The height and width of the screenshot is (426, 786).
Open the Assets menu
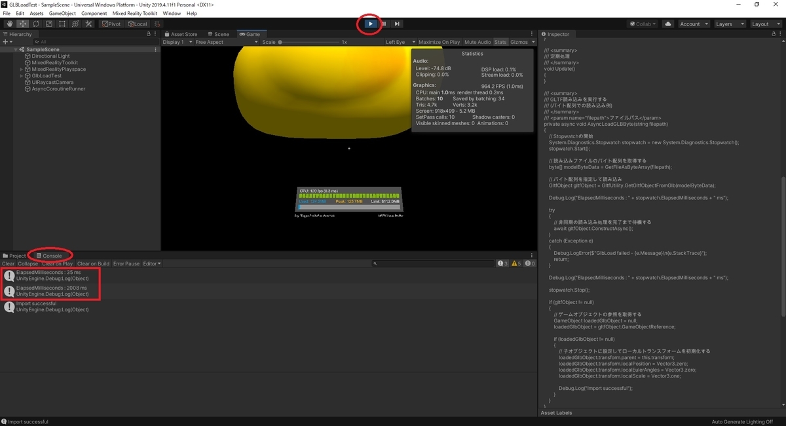click(37, 13)
